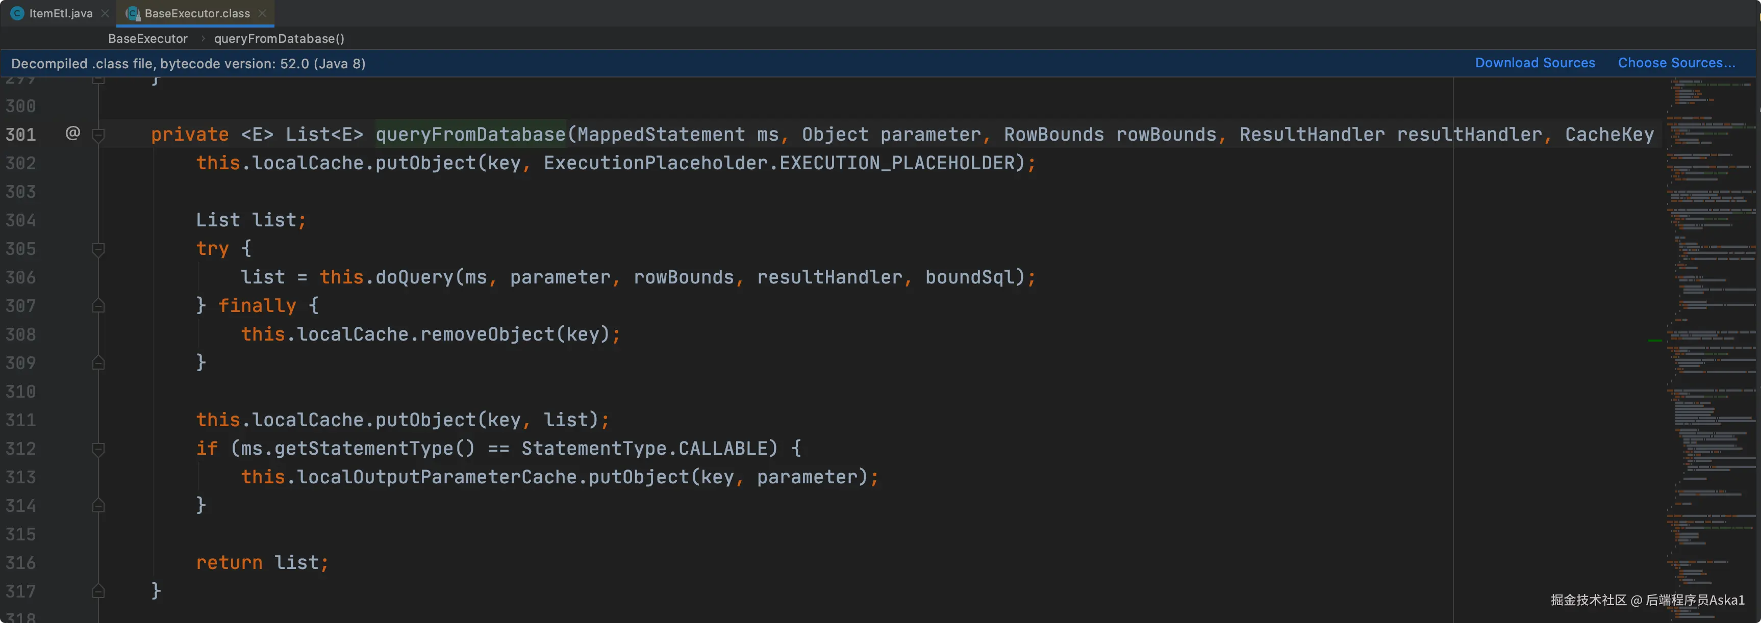Switch to the ItemEtl.java tab
The height and width of the screenshot is (623, 1761).
60,13
